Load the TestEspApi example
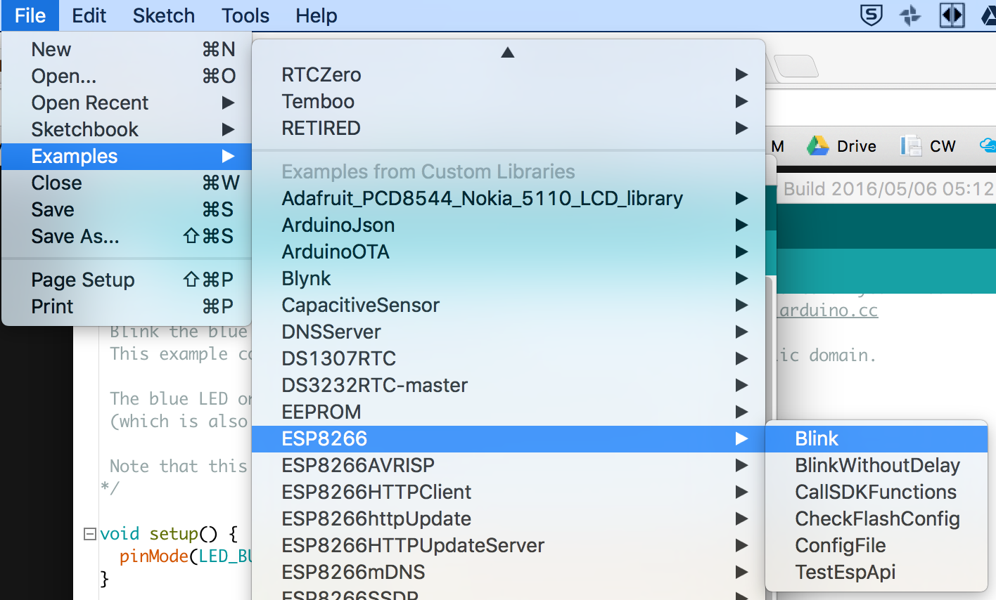The width and height of the screenshot is (996, 600). tap(876, 572)
